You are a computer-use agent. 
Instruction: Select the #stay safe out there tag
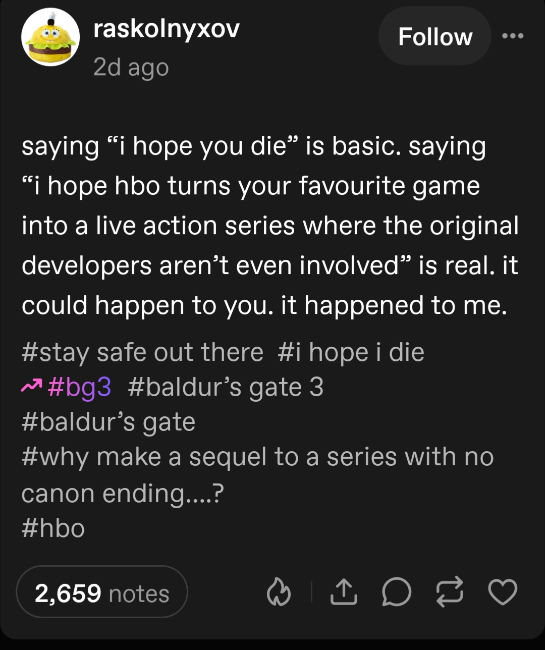click(x=142, y=352)
